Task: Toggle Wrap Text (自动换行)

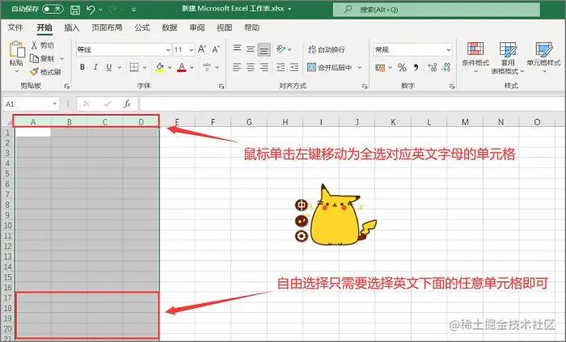Action: click(x=327, y=49)
